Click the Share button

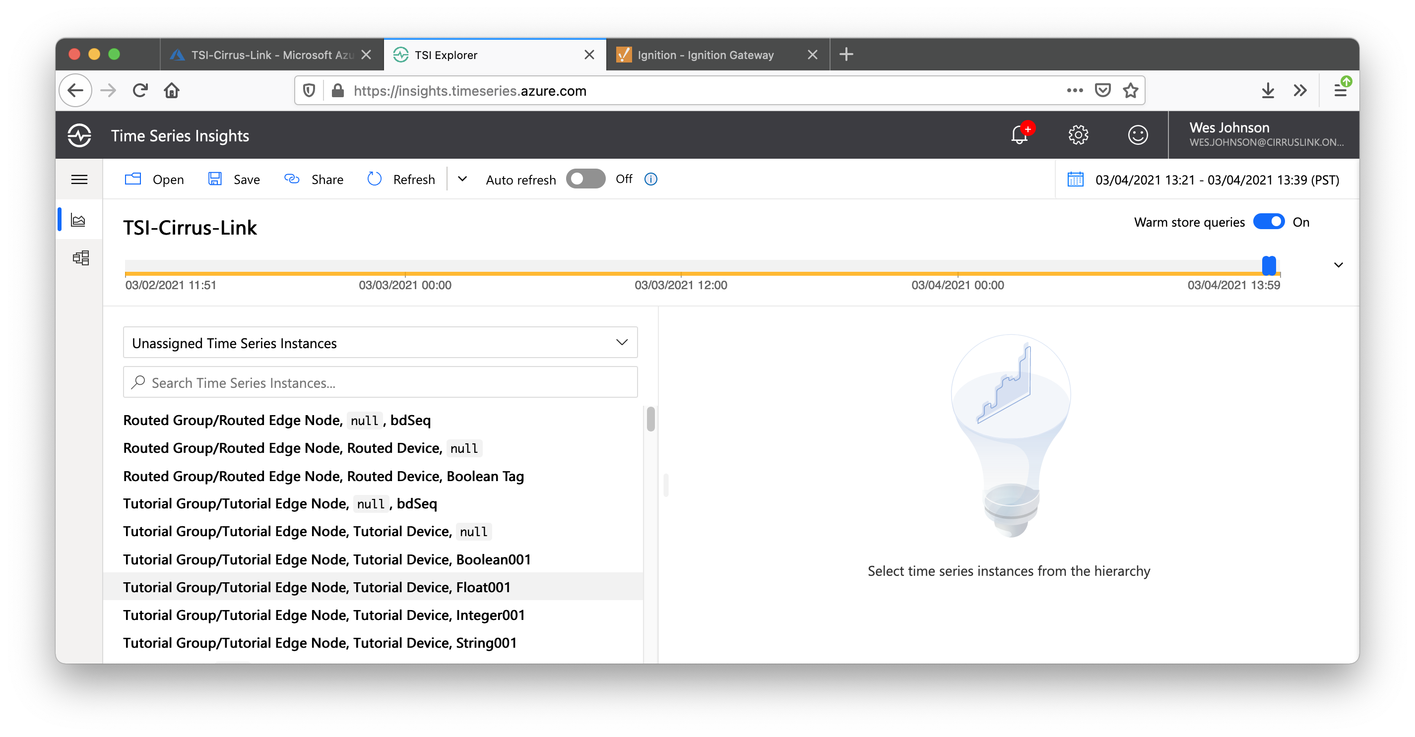pyautogui.click(x=314, y=180)
